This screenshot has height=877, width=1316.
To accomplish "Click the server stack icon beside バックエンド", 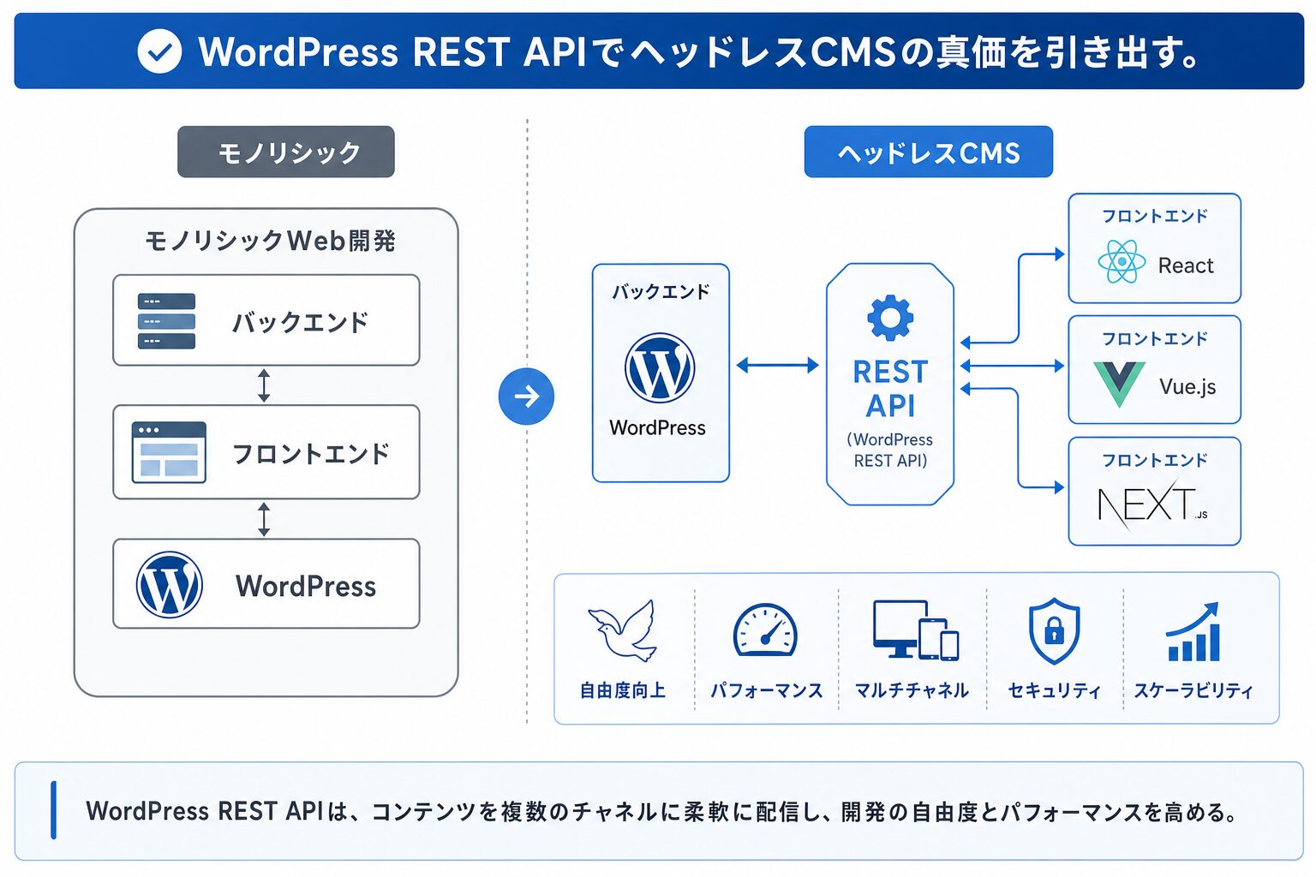I will pos(166,321).
